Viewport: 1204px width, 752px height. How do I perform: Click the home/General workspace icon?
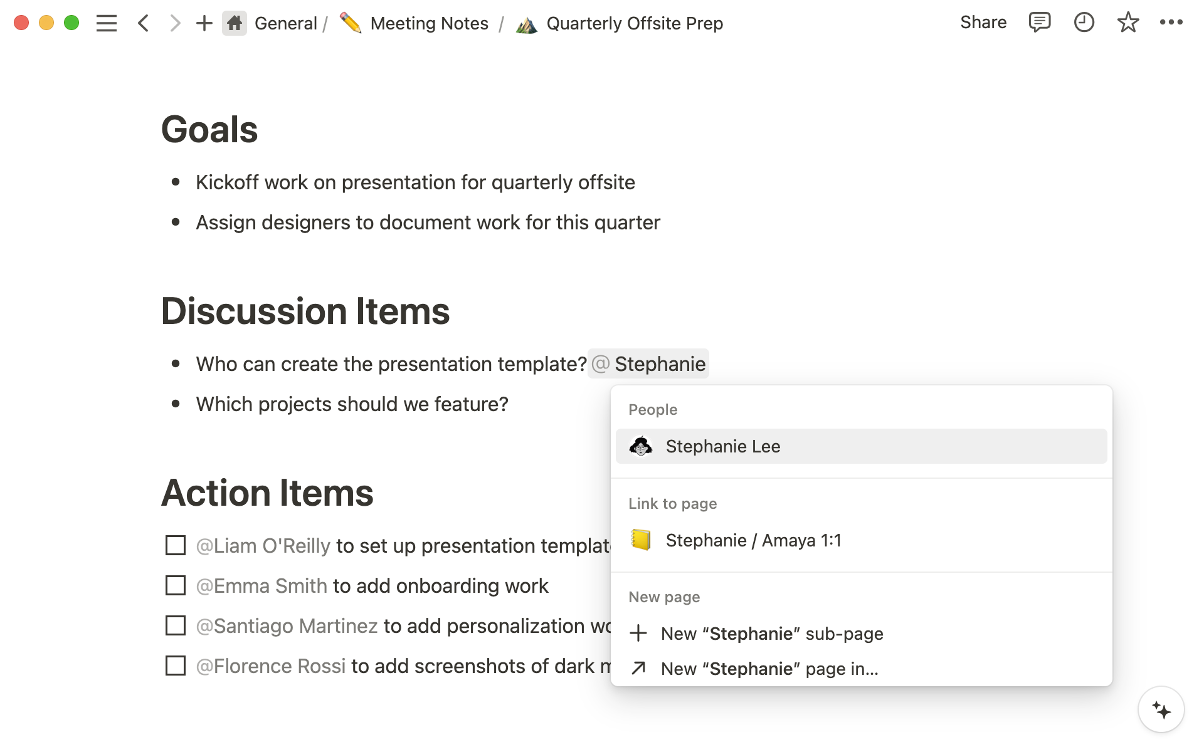click(234, 23)
